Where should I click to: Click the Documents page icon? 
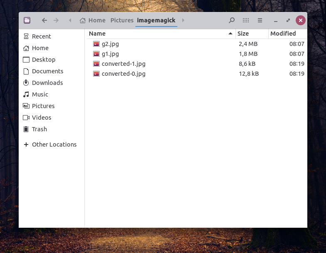[x=26, y=71]
